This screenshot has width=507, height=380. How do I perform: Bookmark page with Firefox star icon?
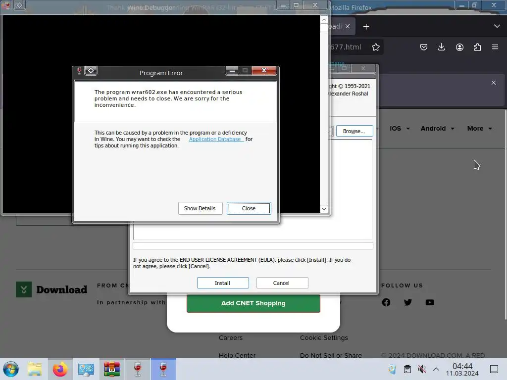(375, 47)
